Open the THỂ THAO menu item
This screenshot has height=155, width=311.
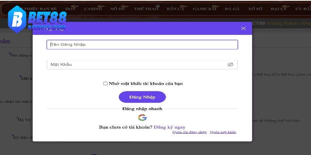[146, 9]
